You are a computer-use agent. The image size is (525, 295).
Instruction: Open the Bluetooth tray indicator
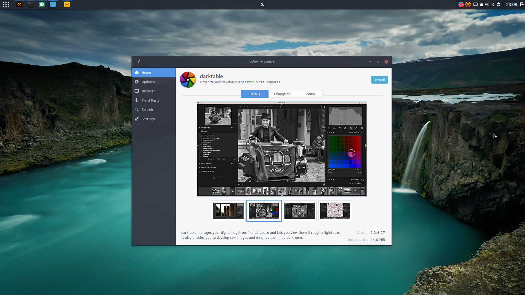(x=493, y=4)
